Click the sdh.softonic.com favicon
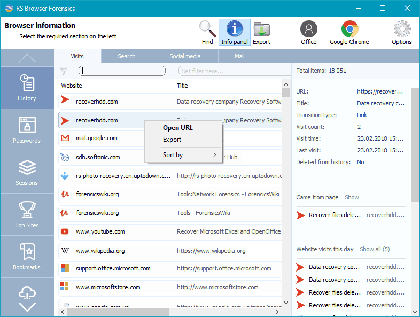Viewport: 420px width, 317px height. [x=65, y=157]
